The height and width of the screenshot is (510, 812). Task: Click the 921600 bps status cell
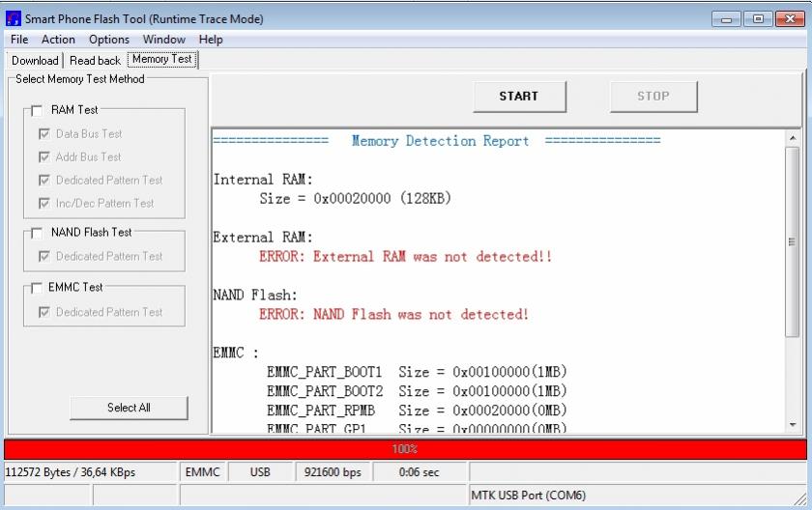pyautogui.click(x=333, y=472)
